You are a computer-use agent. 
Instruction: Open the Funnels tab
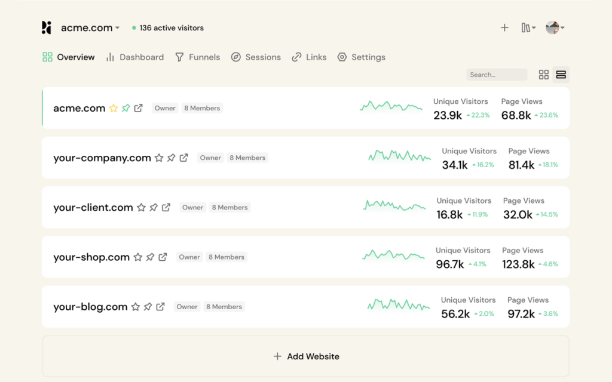click(197, 57)
